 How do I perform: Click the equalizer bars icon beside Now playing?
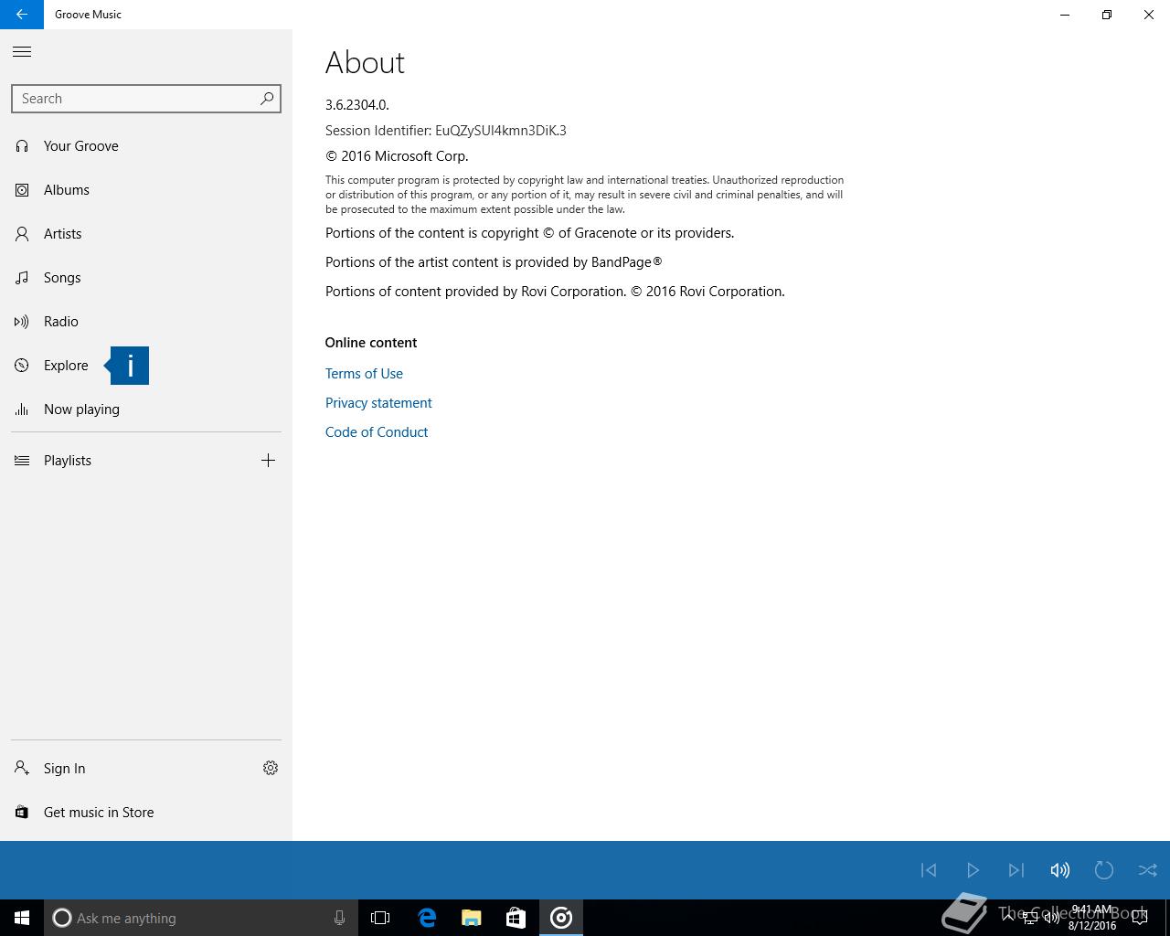click(22, 409)
